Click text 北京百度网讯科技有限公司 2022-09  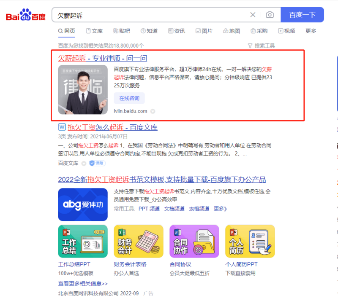(98, 293)
